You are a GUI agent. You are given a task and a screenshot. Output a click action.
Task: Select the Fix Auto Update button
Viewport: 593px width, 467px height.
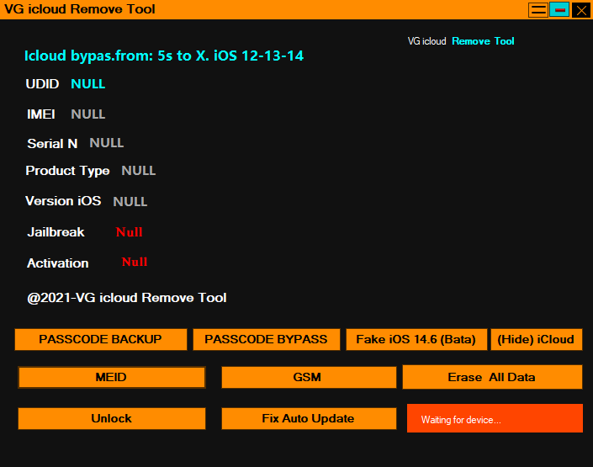[x=309, y=418]
